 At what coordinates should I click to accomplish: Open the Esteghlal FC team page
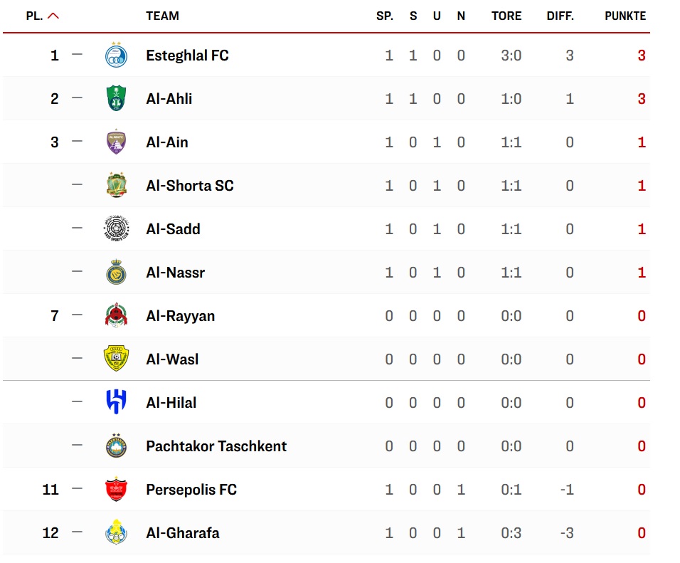pos(187,56)
